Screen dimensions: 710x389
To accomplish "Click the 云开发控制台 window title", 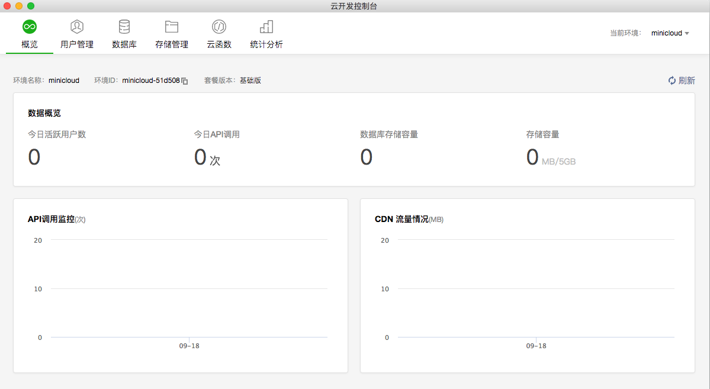I will click(354, 6).
